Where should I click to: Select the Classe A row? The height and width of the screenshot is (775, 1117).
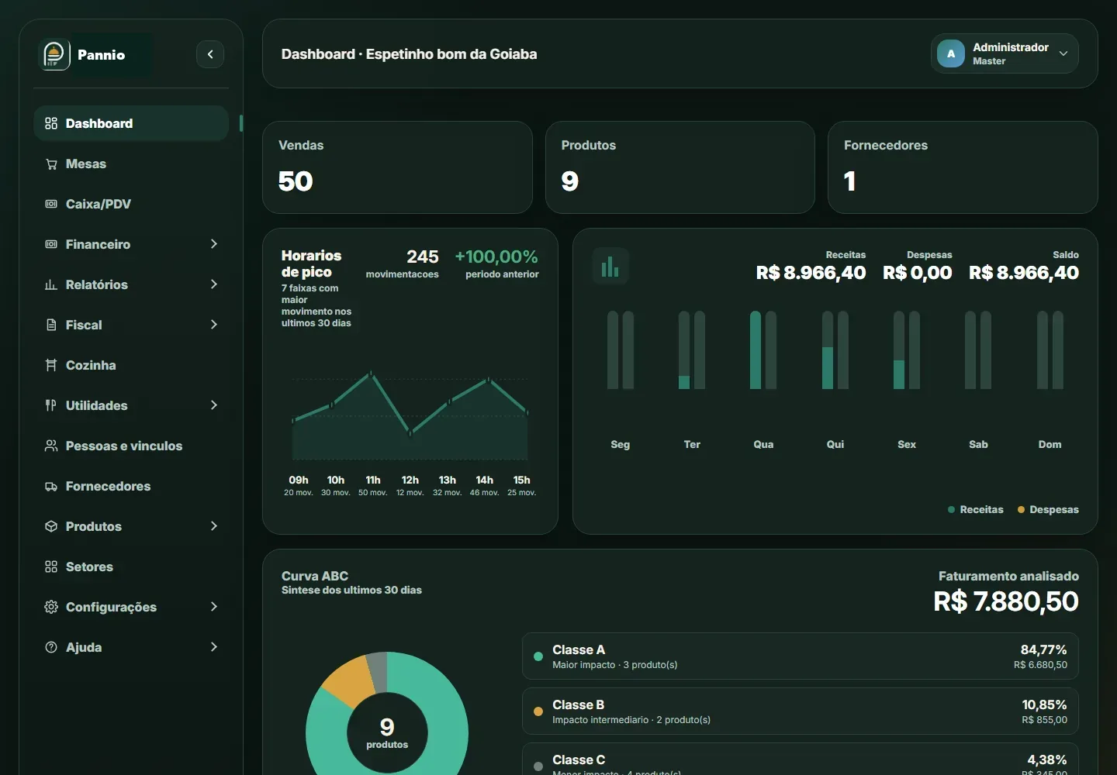point(801,656)
